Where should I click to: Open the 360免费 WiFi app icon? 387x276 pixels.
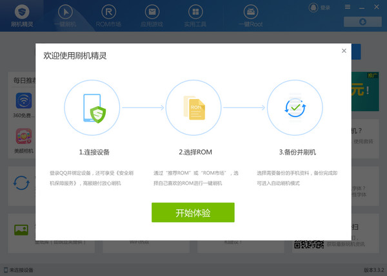click(x=24, y=100)
